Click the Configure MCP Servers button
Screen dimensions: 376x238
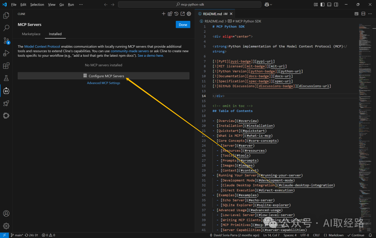(x=104, y=76)
